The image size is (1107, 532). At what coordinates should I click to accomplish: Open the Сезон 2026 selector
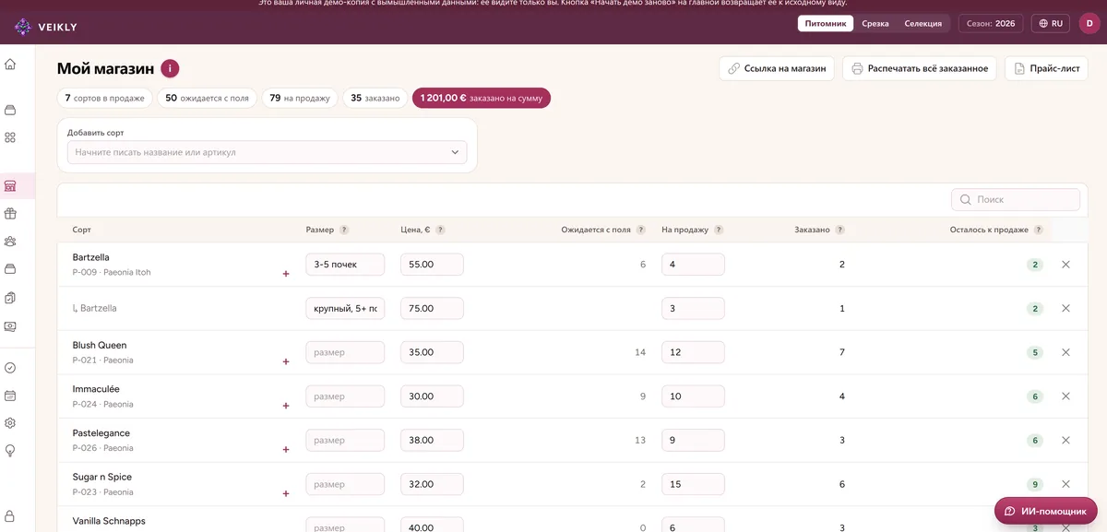(x=991, y=23)
